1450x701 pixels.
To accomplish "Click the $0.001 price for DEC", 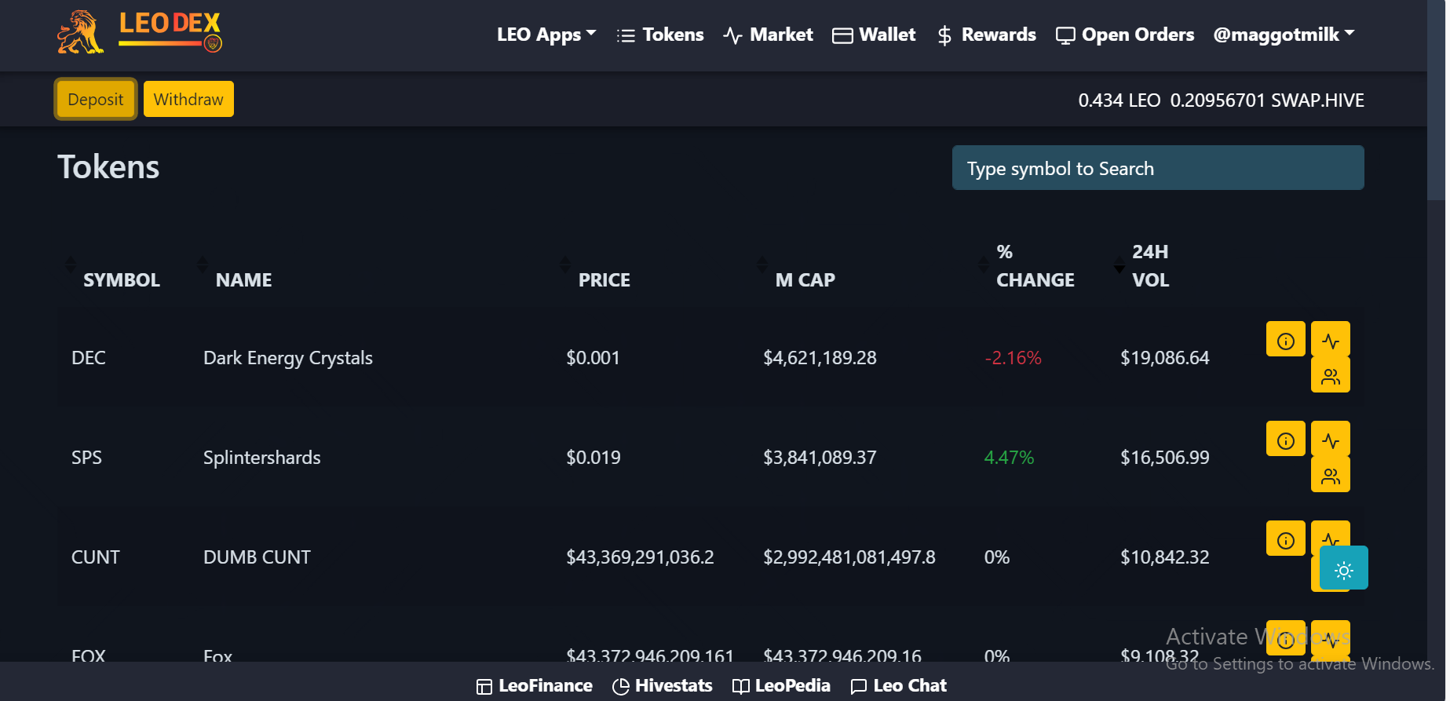I will pyautogui.click(x=593, y=358).
